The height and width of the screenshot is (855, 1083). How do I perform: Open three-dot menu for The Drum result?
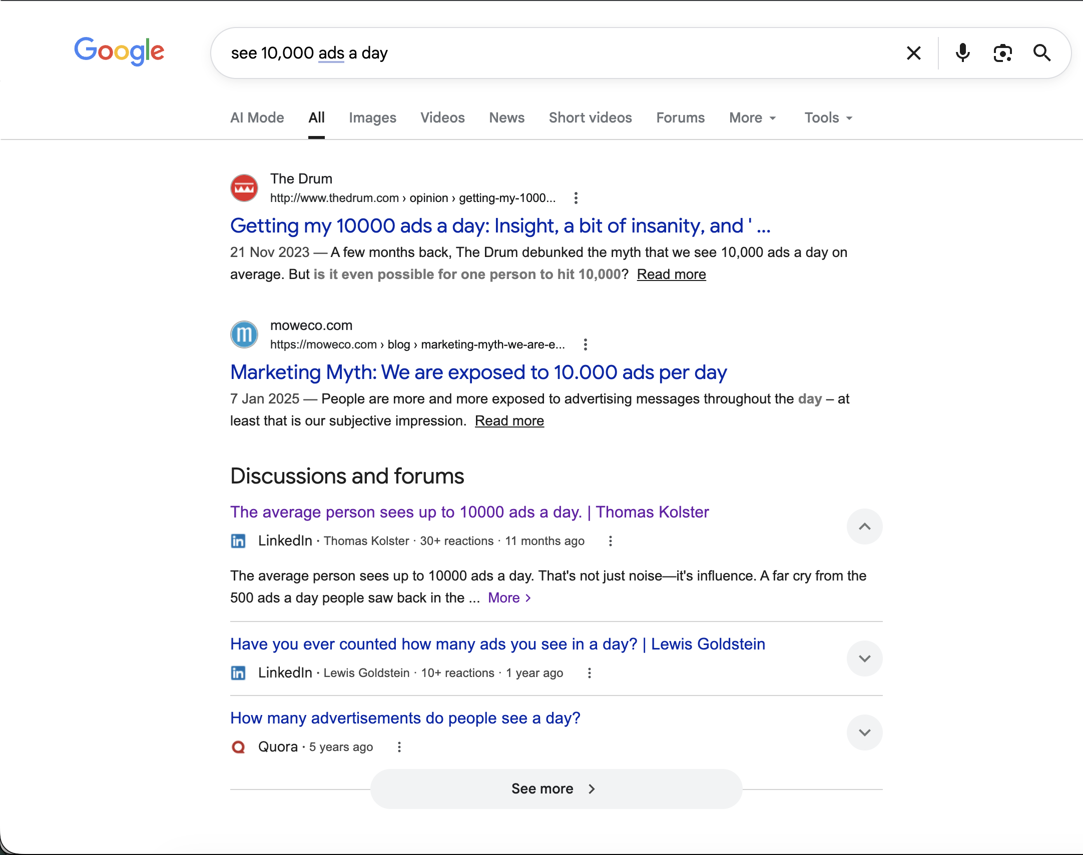pos(576,198)
